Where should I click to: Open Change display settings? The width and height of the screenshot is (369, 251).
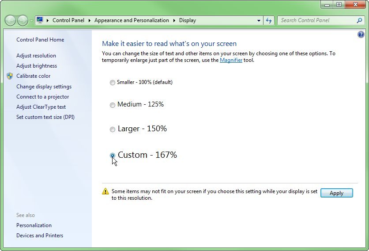[44, 87]
